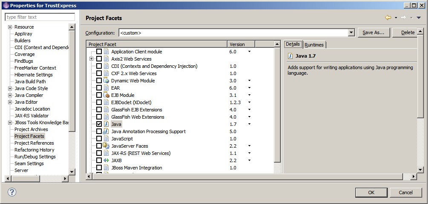Click the back navigation arrow icon
429x204 pixels.
click(x=388, y=18)
